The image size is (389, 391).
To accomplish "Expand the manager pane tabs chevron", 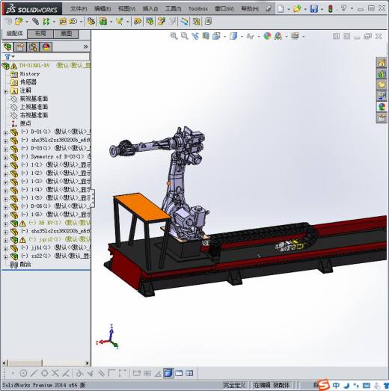I will (85, 46).
